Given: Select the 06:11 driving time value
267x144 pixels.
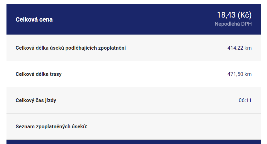Looking at the screenshot, I should (245, 100).
